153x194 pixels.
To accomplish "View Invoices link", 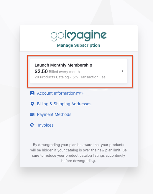I will click(x=46, y=125).
